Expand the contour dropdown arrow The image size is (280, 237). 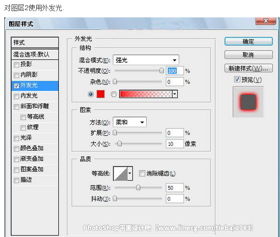tap(130, 173)
